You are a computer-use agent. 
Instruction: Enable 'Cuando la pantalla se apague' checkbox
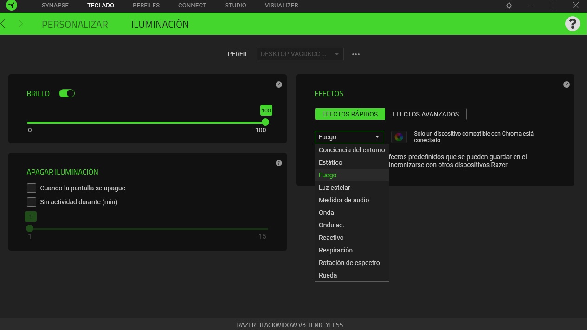point(32,188)
